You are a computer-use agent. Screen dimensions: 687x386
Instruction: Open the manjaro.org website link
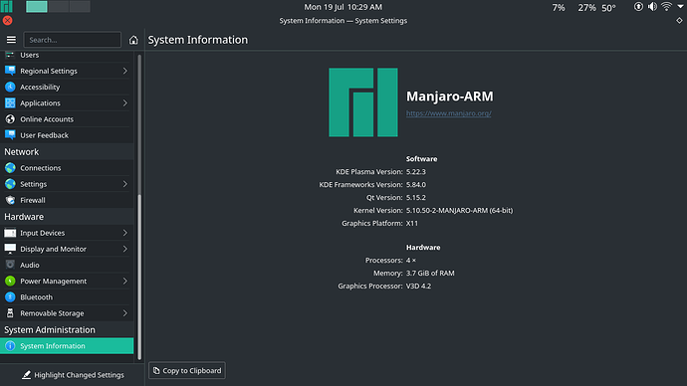448,113
